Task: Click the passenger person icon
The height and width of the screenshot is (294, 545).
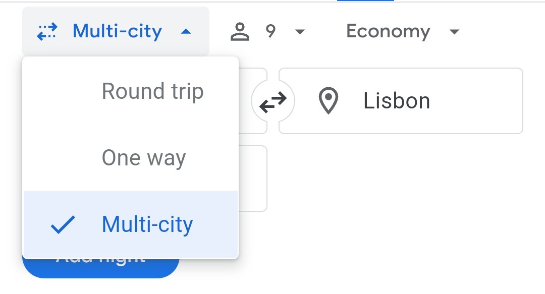Action: tap(240, 32)
